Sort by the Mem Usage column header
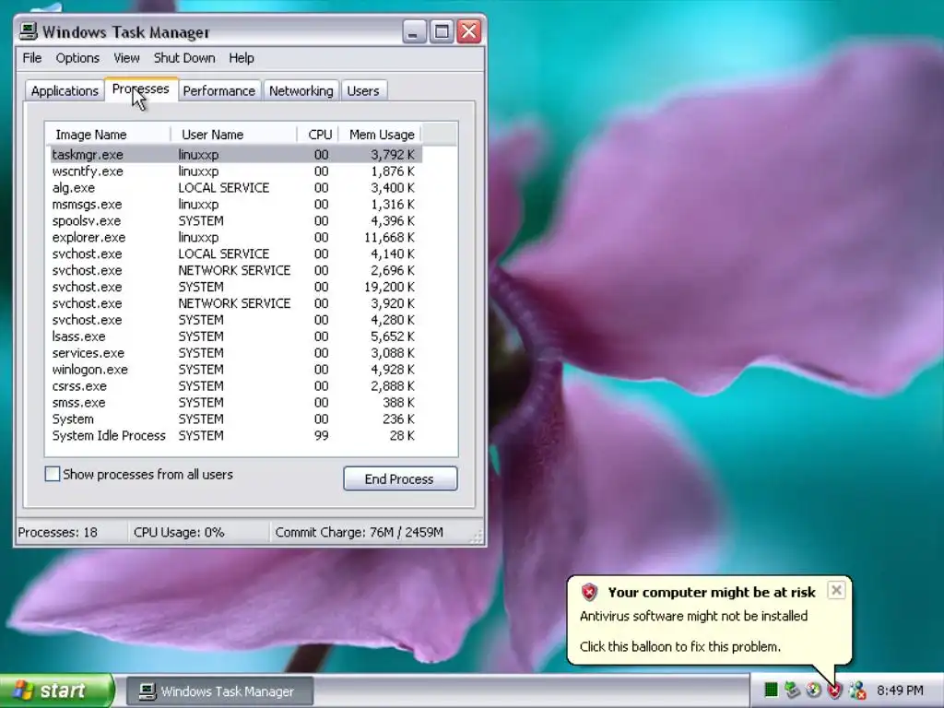The image size is (944, 708). [381, 135]
